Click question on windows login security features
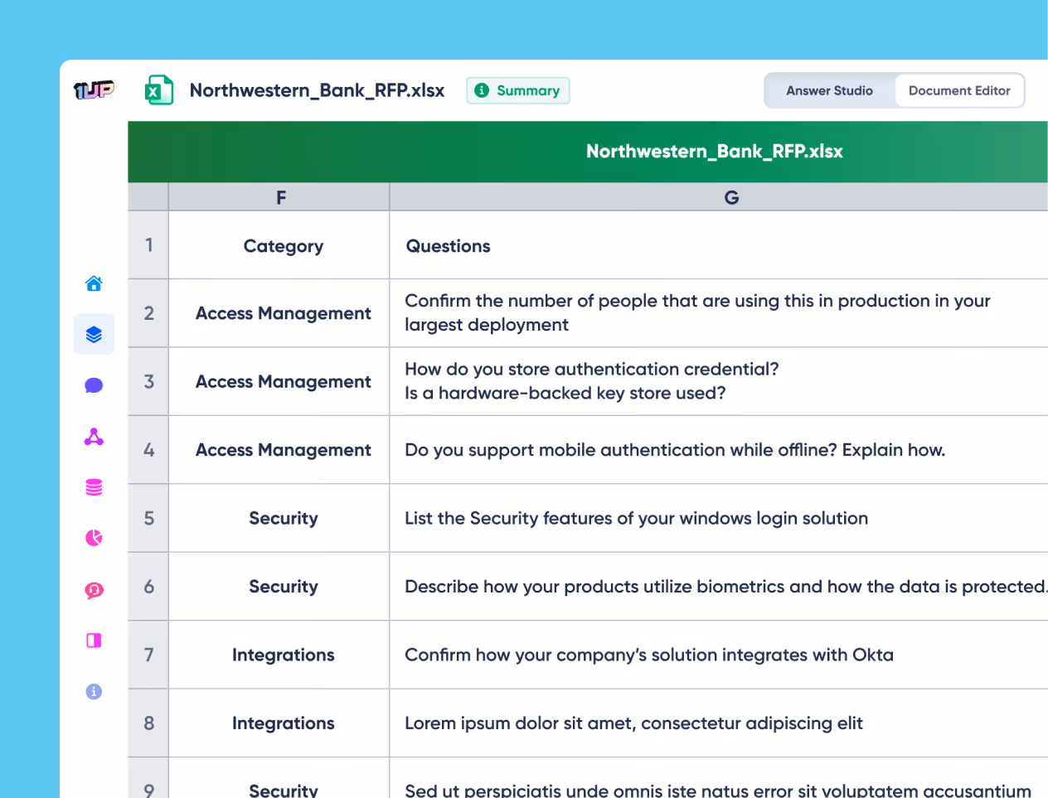This screenshot has width=1048, height=798. [719, 519]
